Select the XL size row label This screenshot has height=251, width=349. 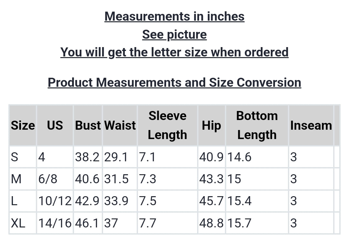(x=18, y=223)
